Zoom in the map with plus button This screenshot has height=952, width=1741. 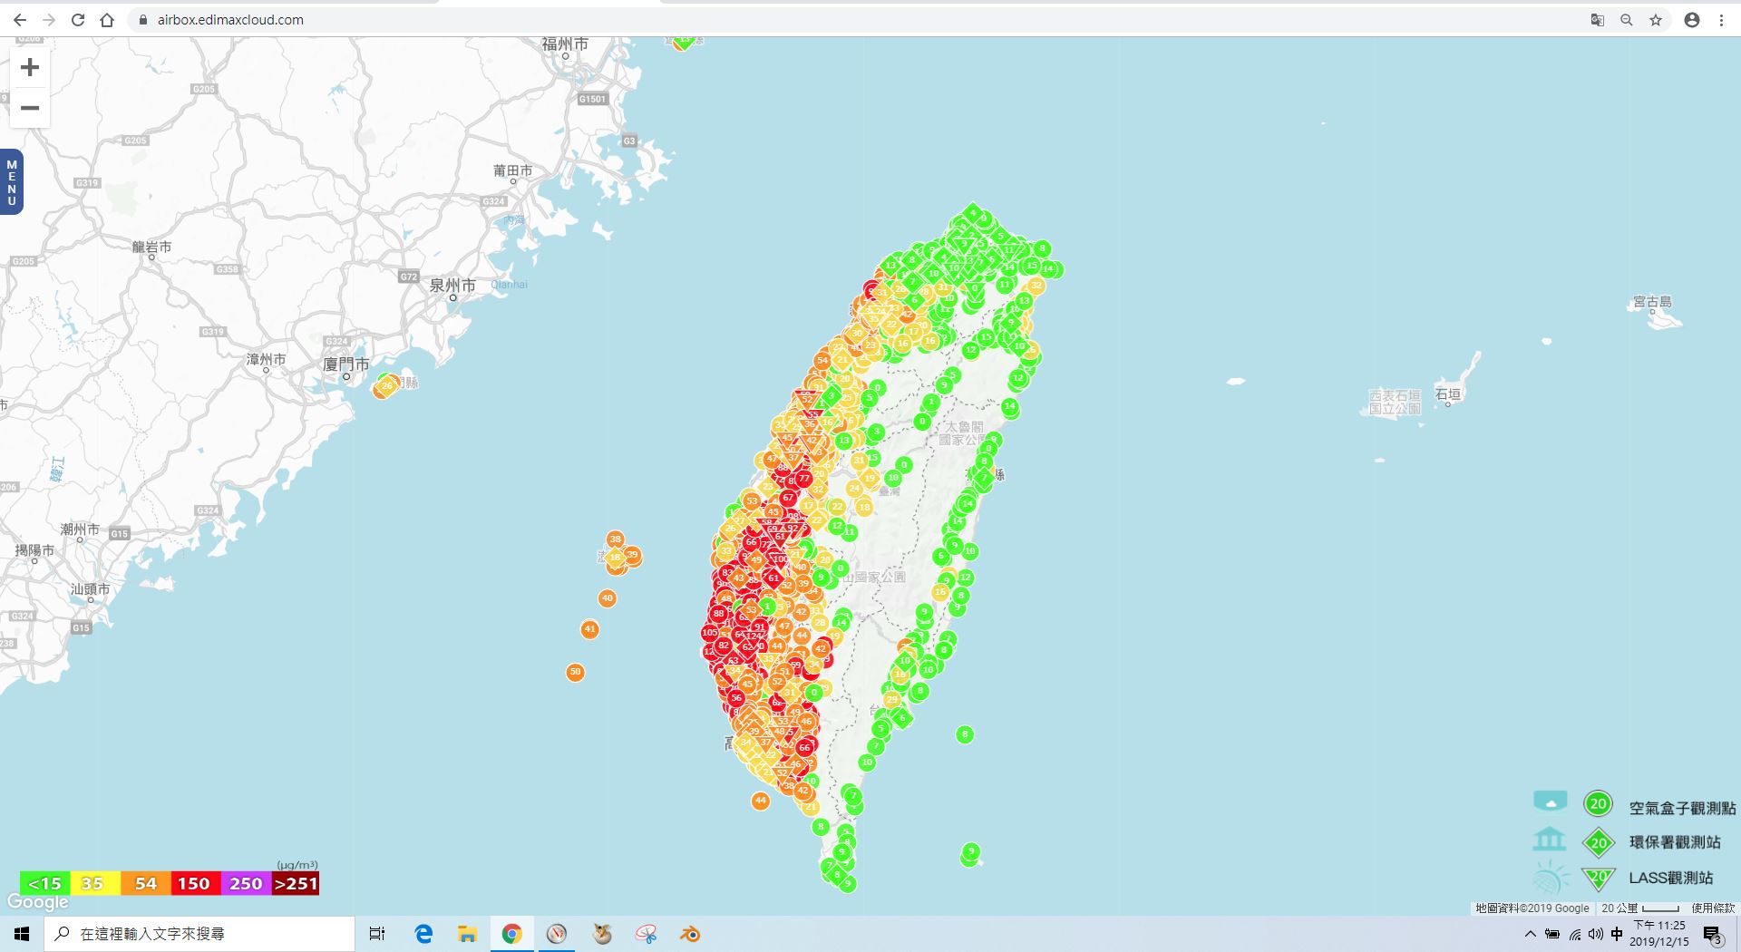click(30, 67)
